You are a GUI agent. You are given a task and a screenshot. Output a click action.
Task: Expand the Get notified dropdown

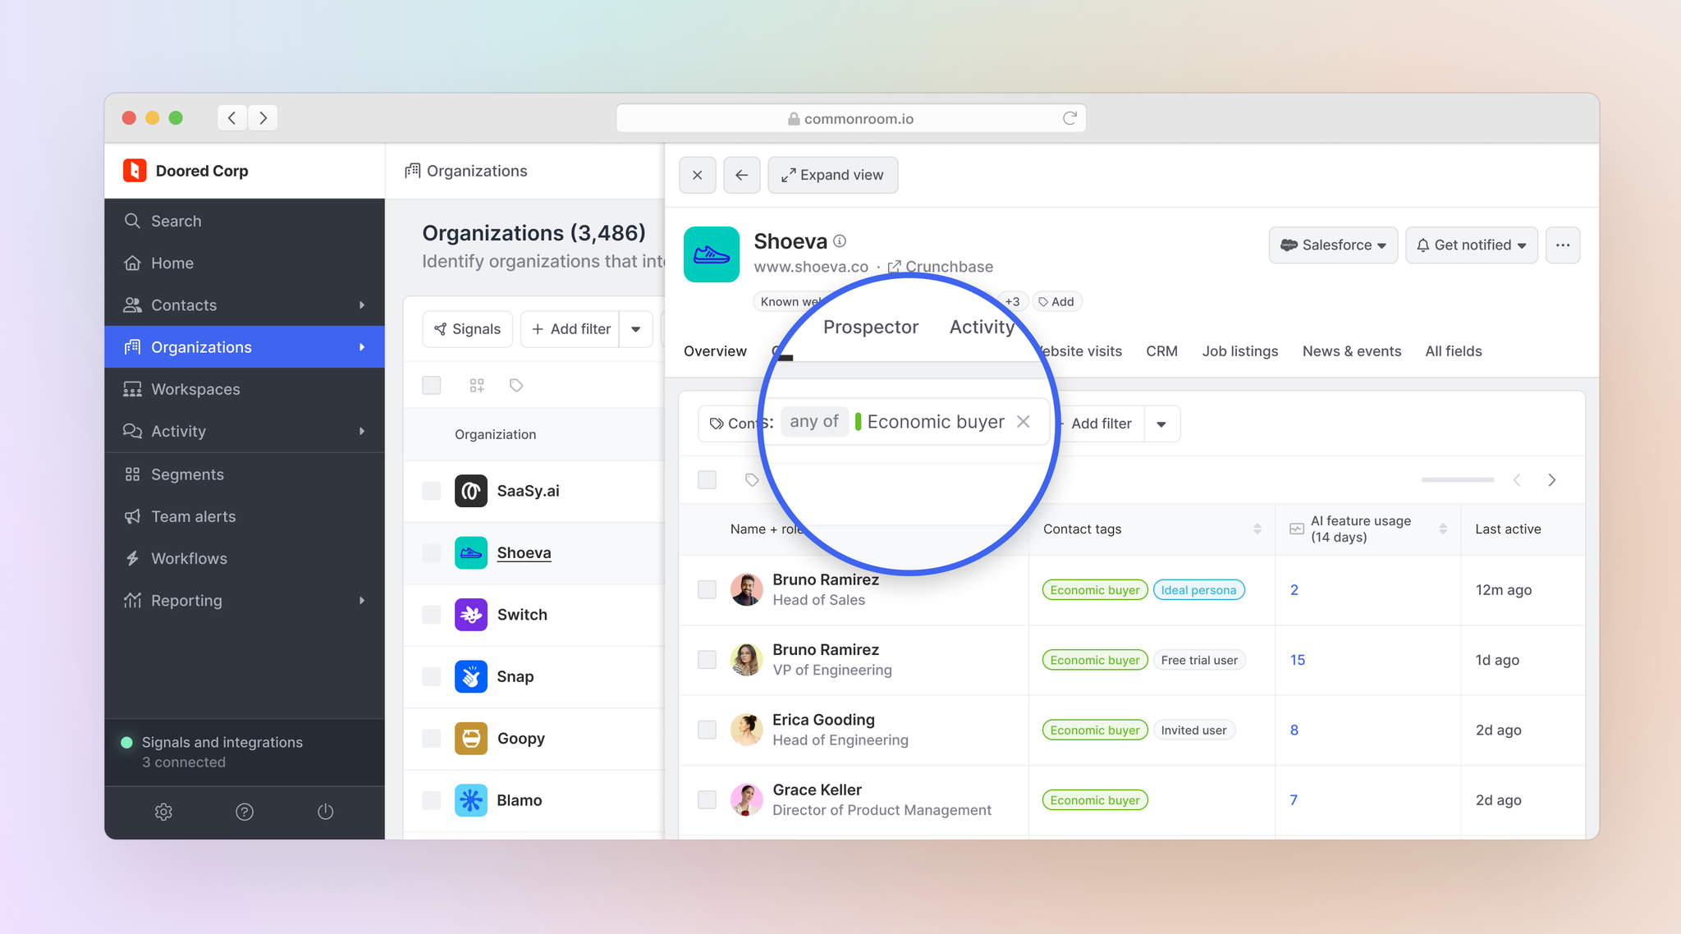pos(1471,245)
